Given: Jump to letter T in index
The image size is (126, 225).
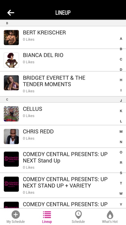Looking at the screenshot, I should click(121, 183).
